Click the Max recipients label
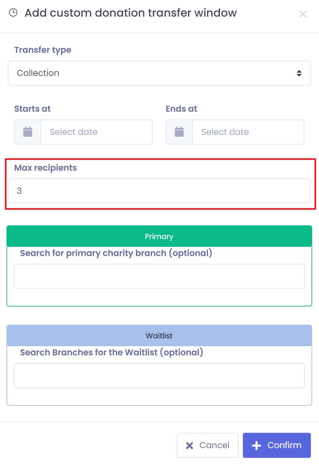319x467 pixels. (46, 168)
